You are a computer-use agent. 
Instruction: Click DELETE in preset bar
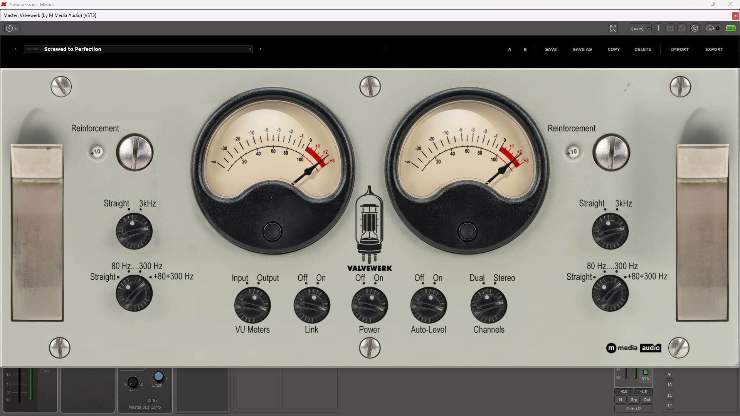point(642,49)
